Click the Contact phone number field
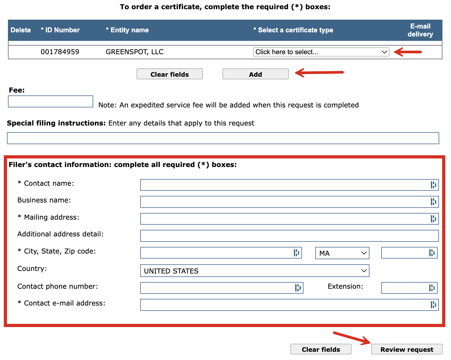The height and width of the screenshot is (360, 451). [222, 288]
